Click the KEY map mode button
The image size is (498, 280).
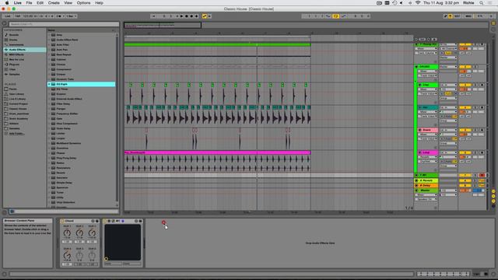457,16
